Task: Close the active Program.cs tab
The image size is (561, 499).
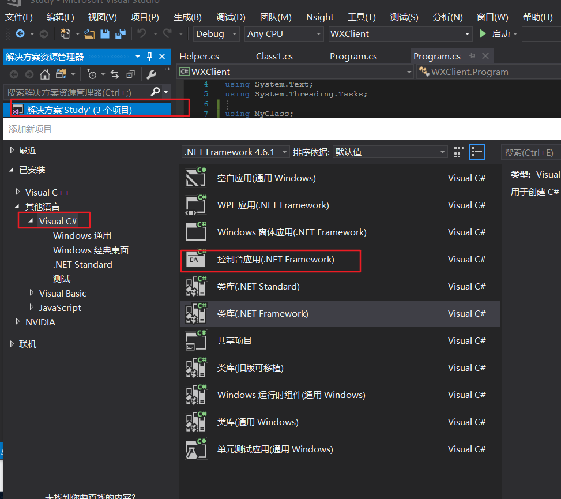Action: [x=485, y=56]
